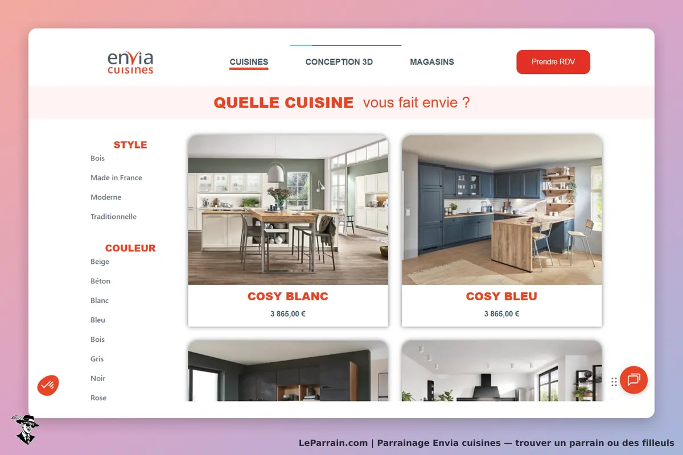This screenshot has width=683, height=455.
Task: Filter color by Noir
Action: (x=98, y=378)
